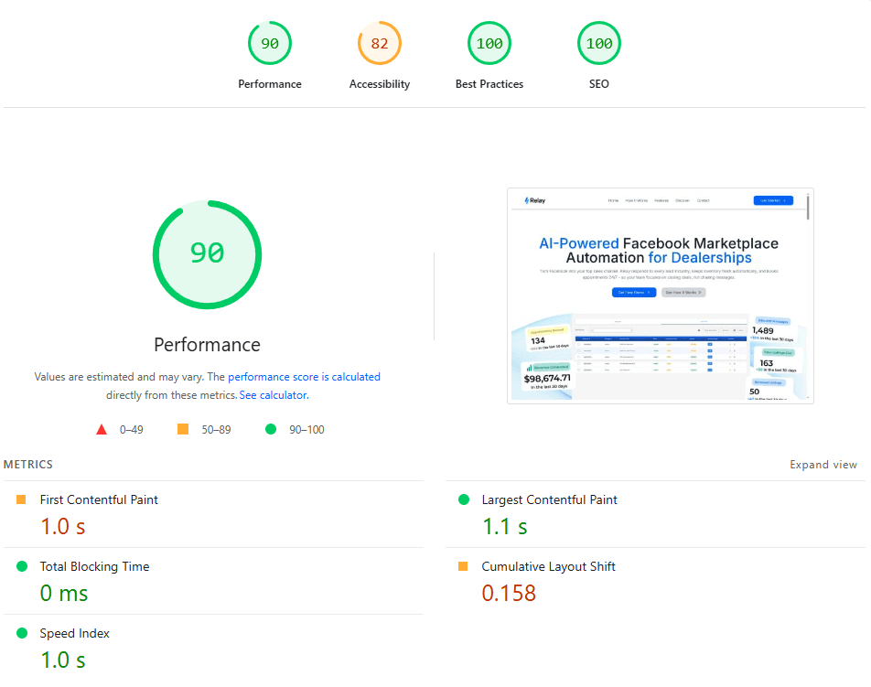Click the 0.158 layout shift value
The image size is (871, 687).
click(x=509, y=593)
